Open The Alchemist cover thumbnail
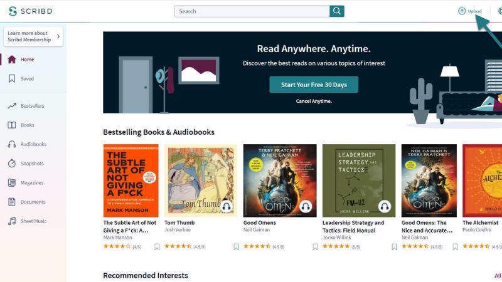This screenshot has width=502, height=282. pyautogui.click(x=482, y=180)
